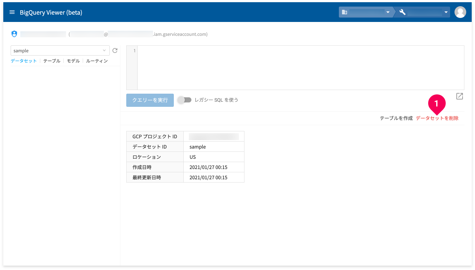Click the テーブルを作成 link
Image resolution: width=475 pixels, height=270 pixels.
[396, 118]
